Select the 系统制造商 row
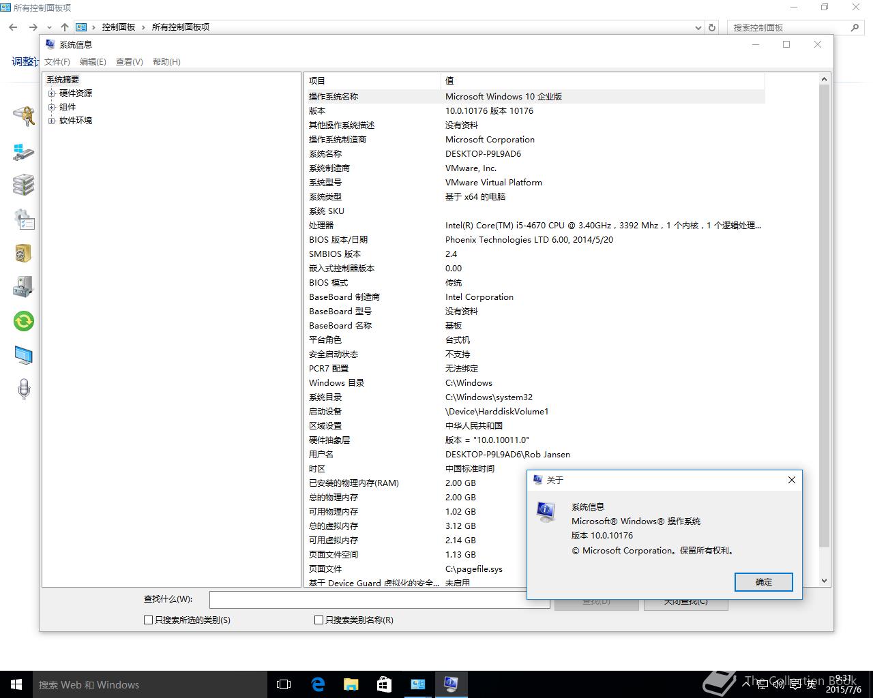This screenshot has height=698, width=873. click(534, 168)
